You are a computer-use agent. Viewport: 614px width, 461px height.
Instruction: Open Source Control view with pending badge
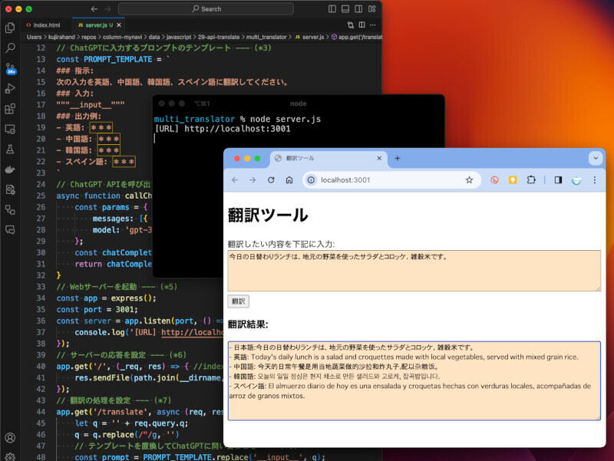(10, 68)
